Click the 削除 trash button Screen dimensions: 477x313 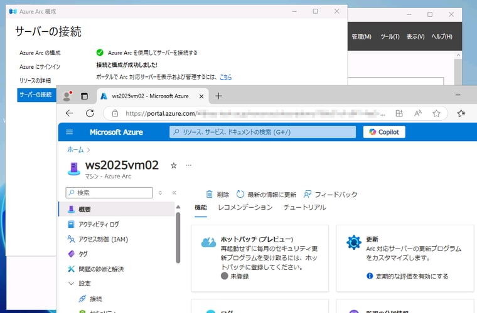(218, 195)
